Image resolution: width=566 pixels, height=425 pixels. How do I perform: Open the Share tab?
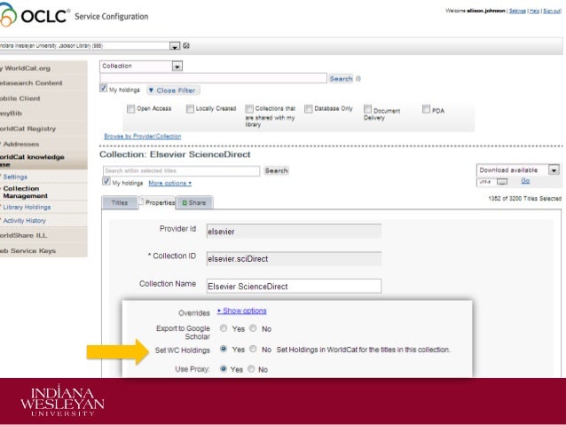pyautogui.click(x=194, y=202)
